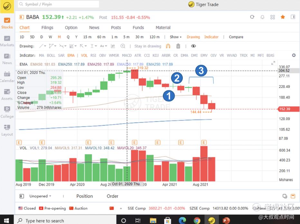Click the earnings E marker above Aug 2019
Image resolution: width=300 pixels, height=224 pixels.
click(19, 142)
